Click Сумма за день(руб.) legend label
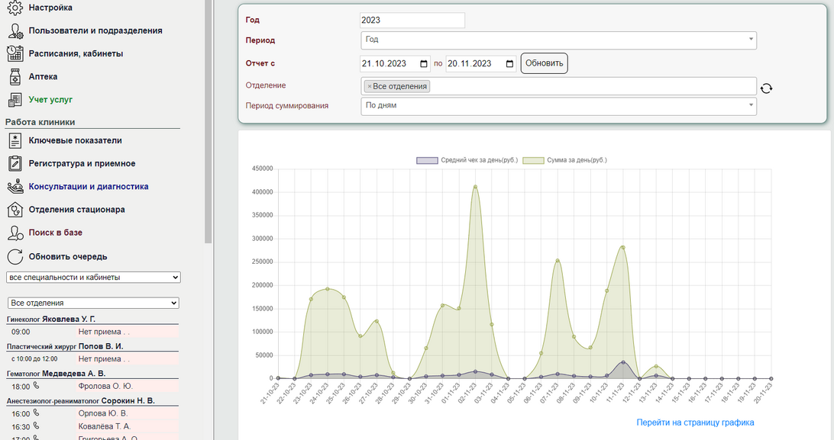 coord(577,160)
